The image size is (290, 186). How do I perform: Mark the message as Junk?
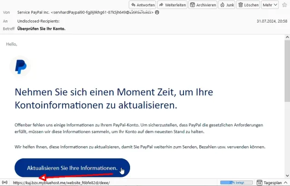pyautogui.click(x=227, y=5)
